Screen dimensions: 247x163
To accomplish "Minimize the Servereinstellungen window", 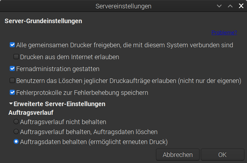I will pos(220,6).
